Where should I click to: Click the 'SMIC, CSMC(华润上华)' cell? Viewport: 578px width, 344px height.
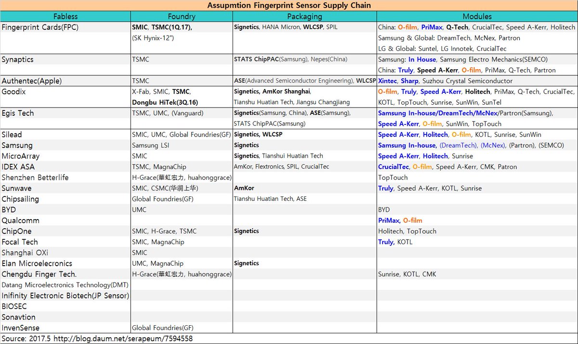pos(165,188)
